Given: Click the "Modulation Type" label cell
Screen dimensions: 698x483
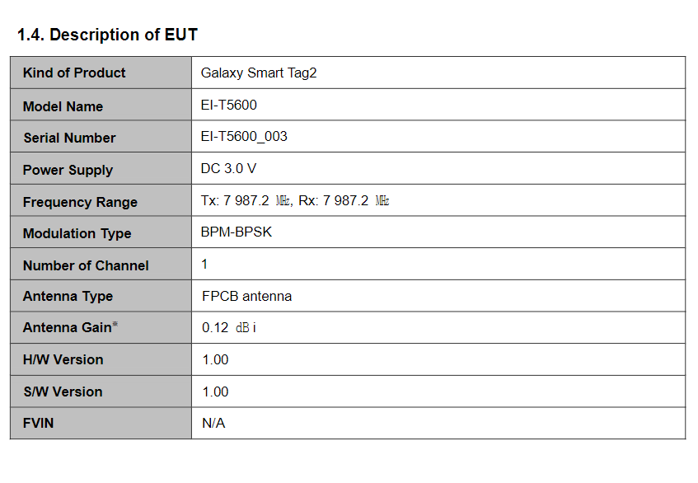Looking at the screenshot, I should [77, 233].
